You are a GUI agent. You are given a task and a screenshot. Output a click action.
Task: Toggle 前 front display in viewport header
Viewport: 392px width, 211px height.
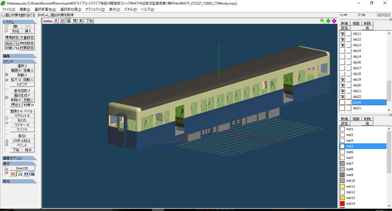(81, 21)
